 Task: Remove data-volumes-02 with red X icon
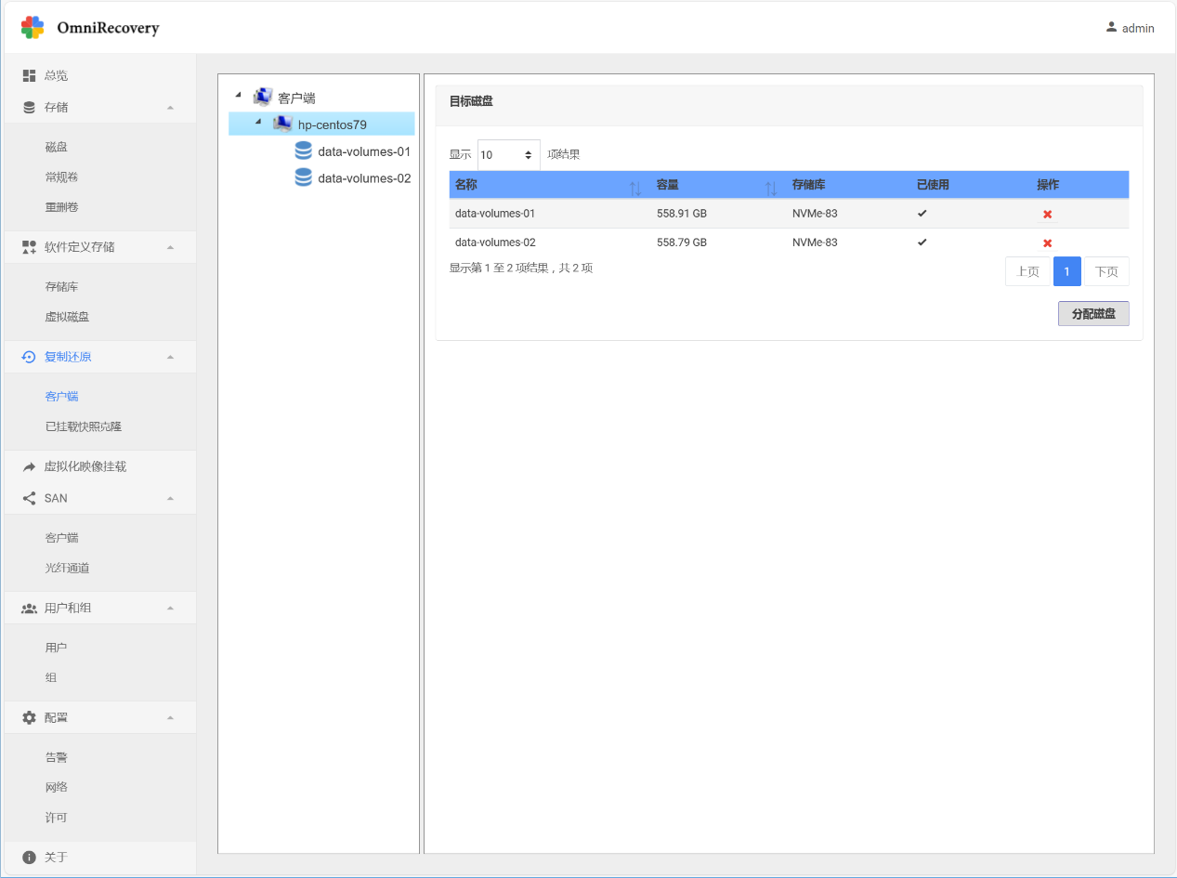point(1047,243)
